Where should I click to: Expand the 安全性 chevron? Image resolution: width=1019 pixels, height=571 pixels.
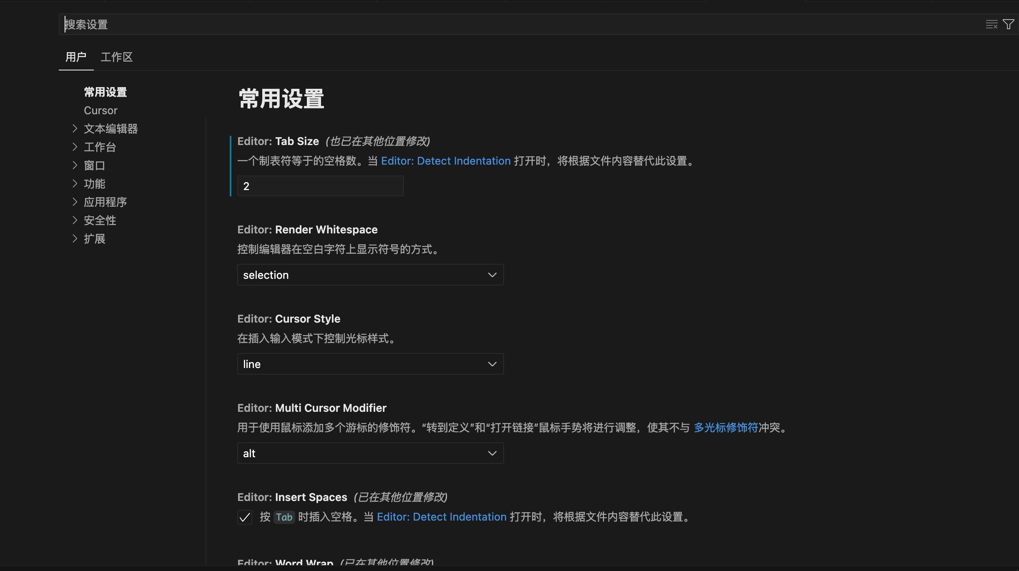pyautogui.click(x=75, y=220)
